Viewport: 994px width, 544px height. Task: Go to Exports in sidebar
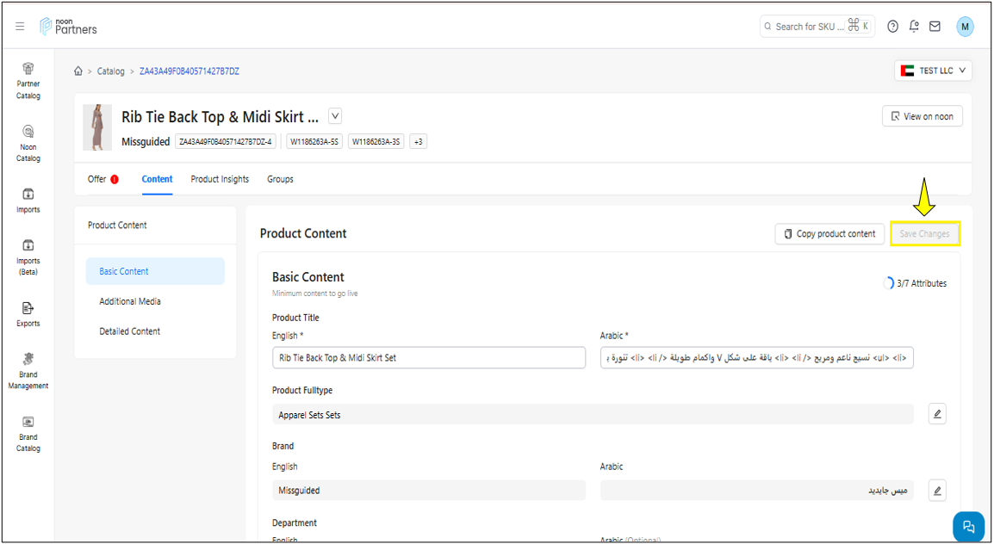click(x=28, y=314)
